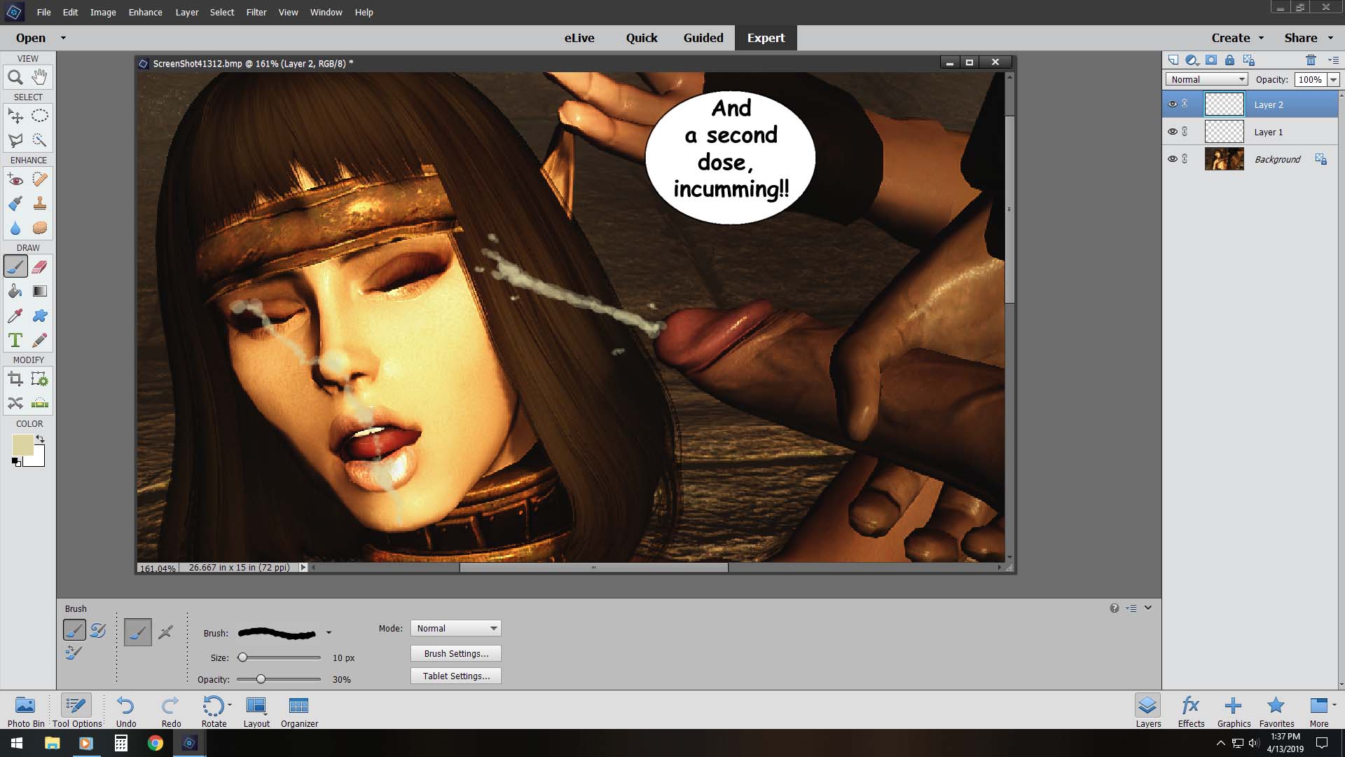1345x757 pixels.
Task: Open the brush Mode dropdown
Action: pos(455,628)
